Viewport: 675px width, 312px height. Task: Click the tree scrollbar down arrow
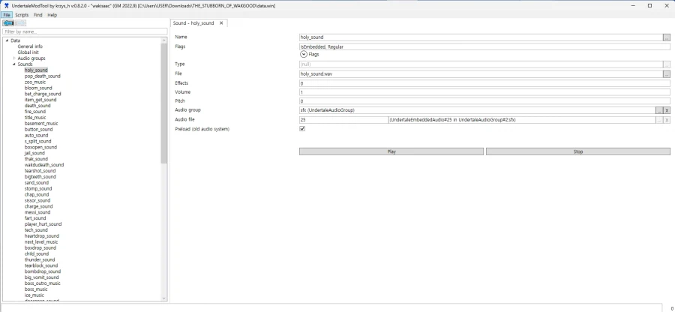click(x=164, y=298)
